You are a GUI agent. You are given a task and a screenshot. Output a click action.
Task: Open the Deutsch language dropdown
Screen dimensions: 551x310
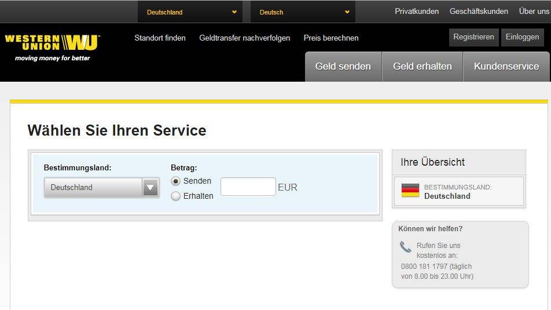tap(303, 12)
